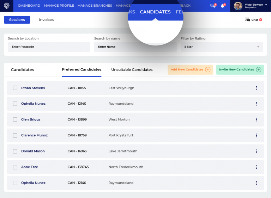Open the Chat icon

248,20
